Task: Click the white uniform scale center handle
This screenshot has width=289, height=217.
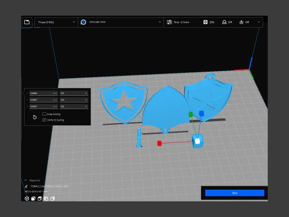Action: (x=197, y=141)
